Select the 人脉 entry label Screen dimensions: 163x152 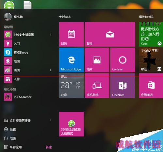[x=17, y=79]
